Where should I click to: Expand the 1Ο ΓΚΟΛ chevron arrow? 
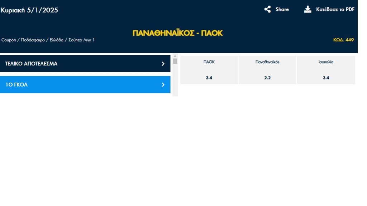click(x=163, y=85)
